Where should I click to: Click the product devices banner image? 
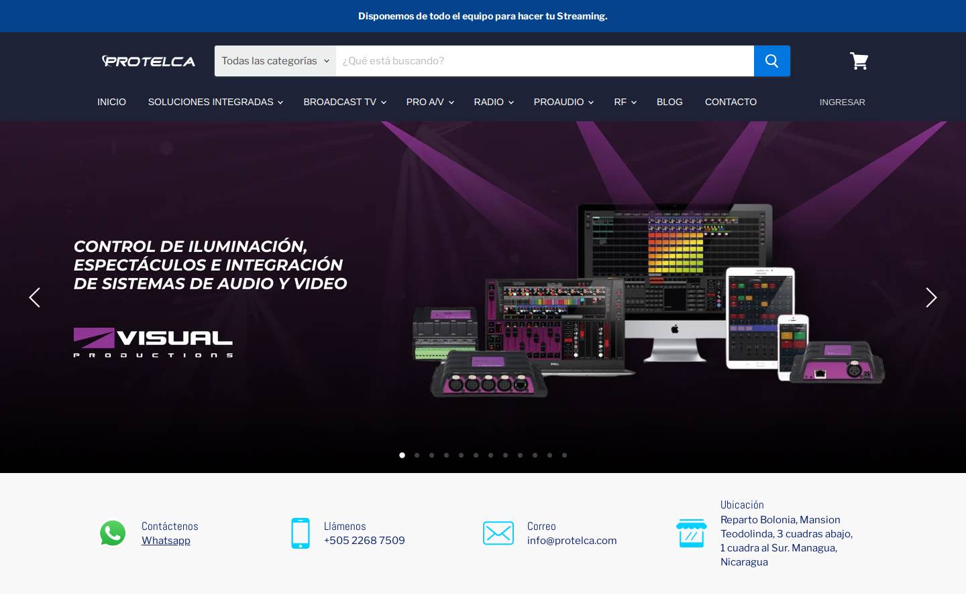point(648,299)
